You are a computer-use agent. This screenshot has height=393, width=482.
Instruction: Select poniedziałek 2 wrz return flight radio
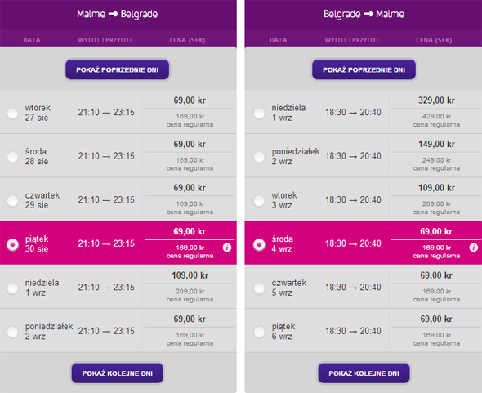(259, 157)
